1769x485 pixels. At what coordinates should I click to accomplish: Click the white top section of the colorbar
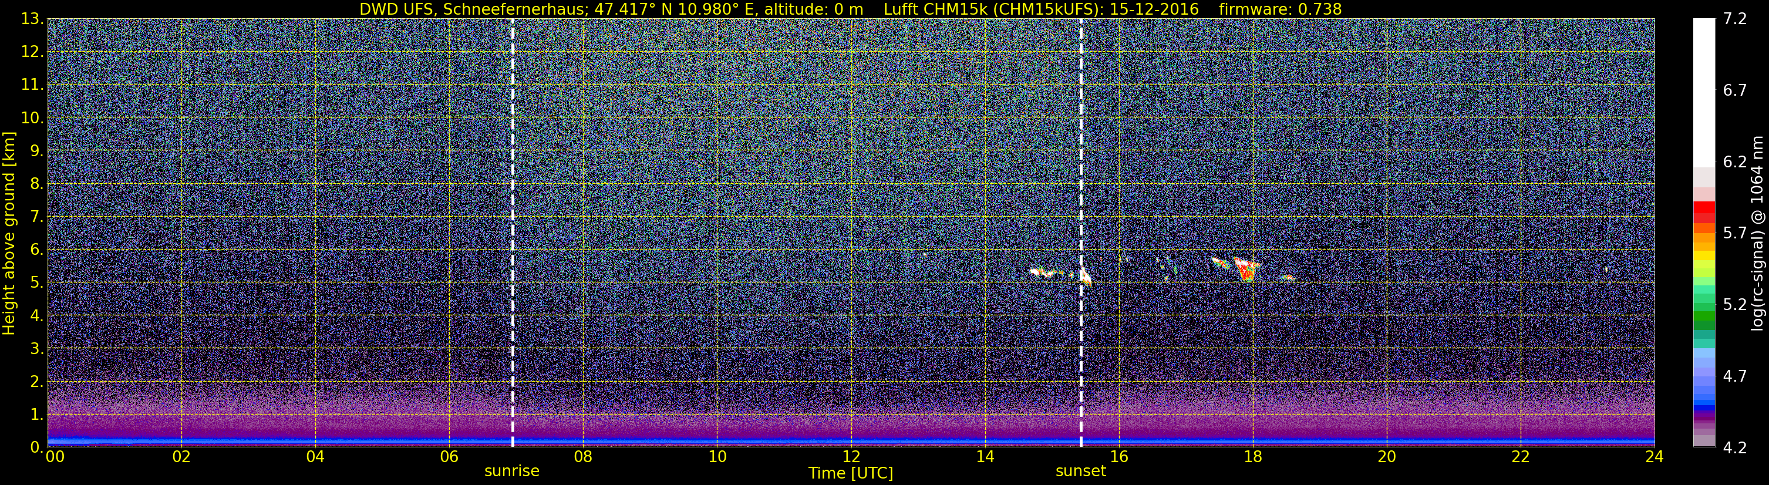click(1704, 93)
